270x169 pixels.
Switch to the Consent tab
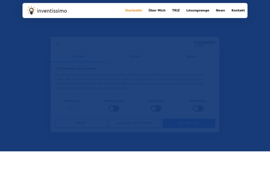[79, 56]
